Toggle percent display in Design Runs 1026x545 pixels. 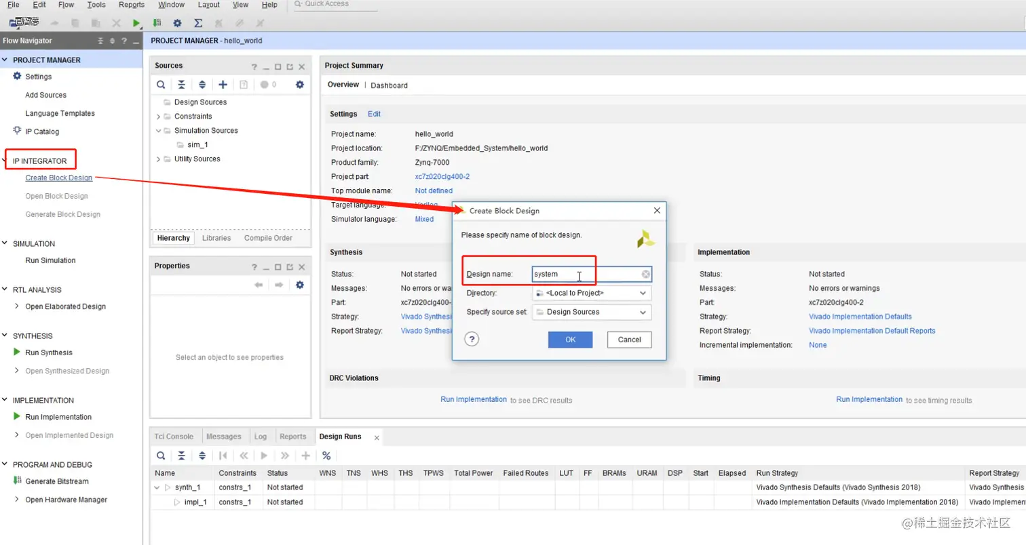[326, 456]
